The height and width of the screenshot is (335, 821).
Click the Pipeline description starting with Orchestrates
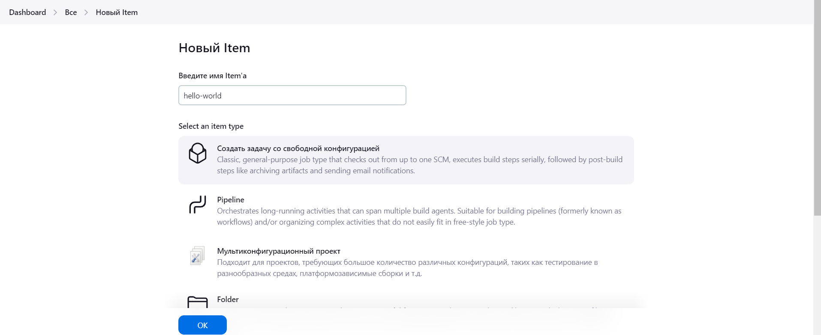419,216
